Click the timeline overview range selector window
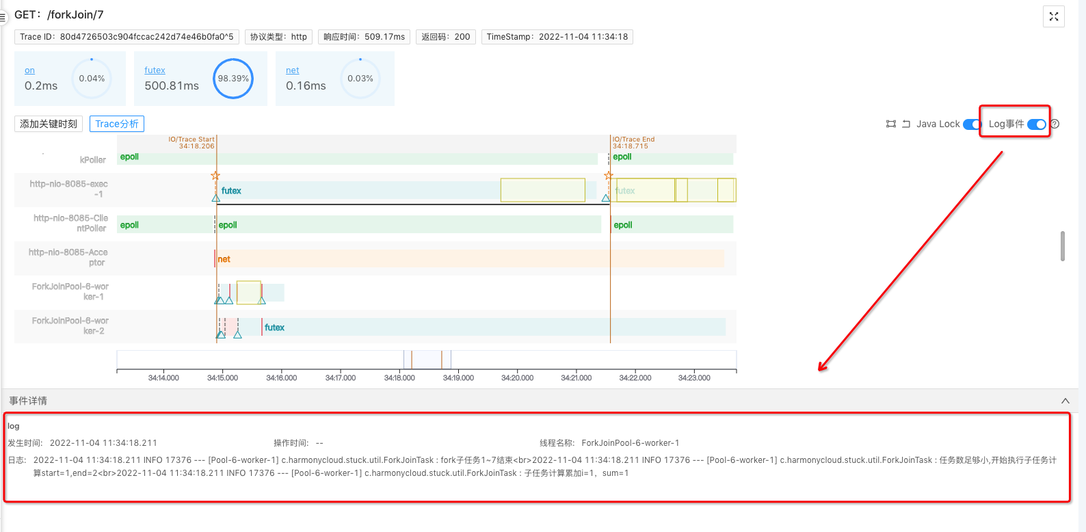1086x532 pixels. (x=427, y=359)
